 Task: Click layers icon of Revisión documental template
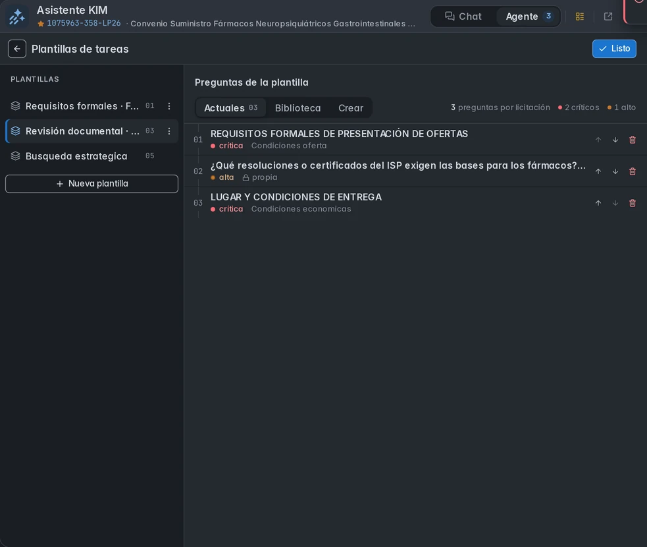click(x=15, y=131)
